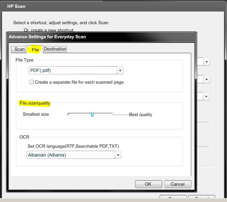
Task: Click the file size/quality slider thumb
Action: coord(92,114)
